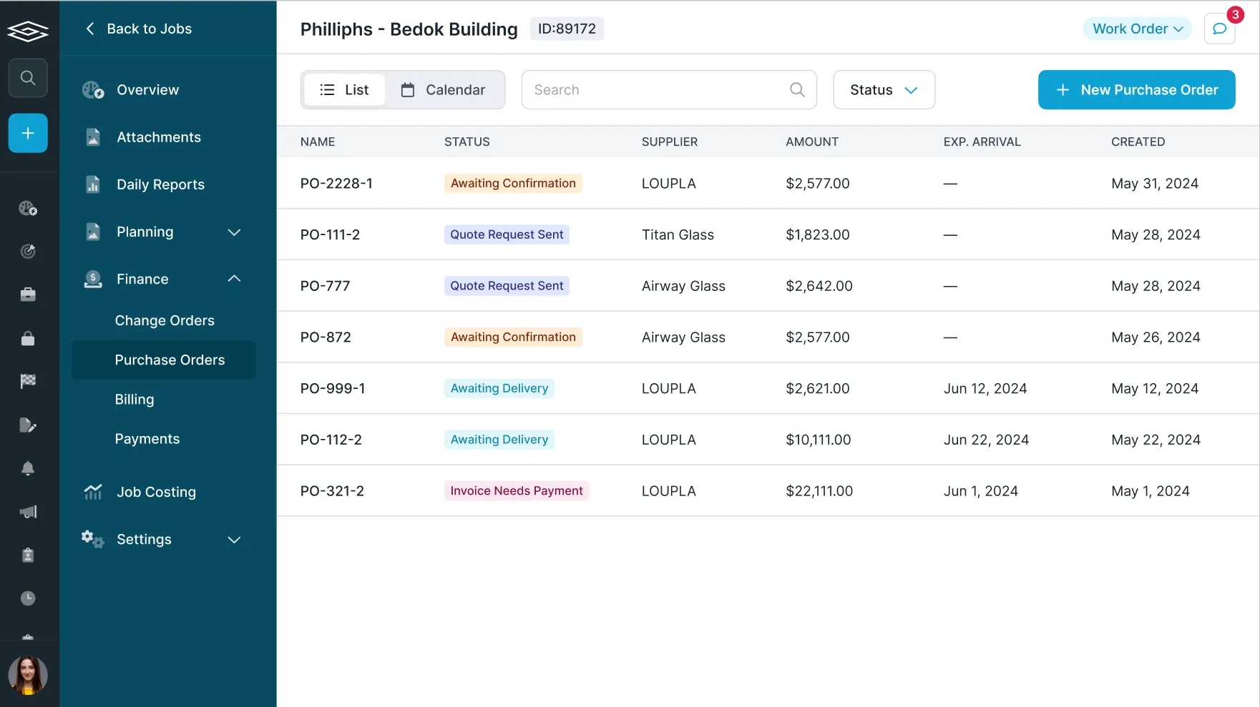Switch to Calendar view
Viewport: 1260px width, 707px height.
(x=444, y=90)
